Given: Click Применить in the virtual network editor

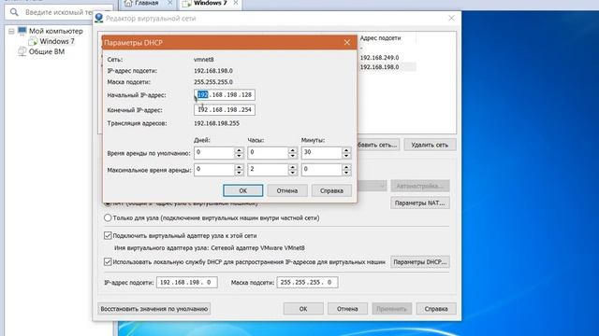Looking at the screenshot, I should [391, 309].
